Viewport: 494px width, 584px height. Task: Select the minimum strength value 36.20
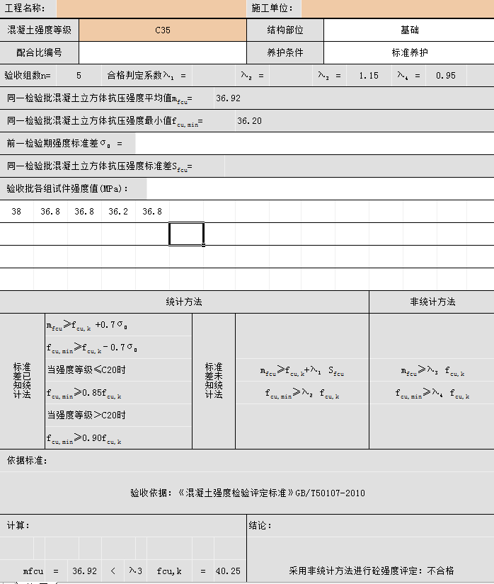pyautogui.click(x=249, y=121)
